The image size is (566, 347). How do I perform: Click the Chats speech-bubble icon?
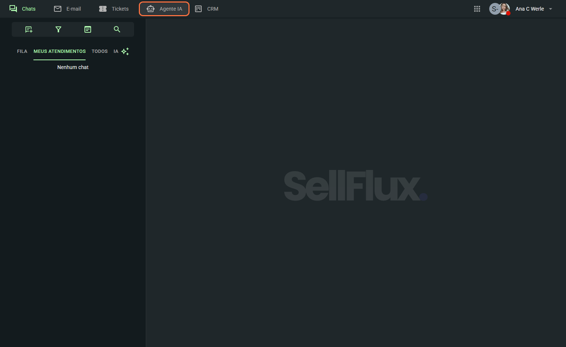13,9
